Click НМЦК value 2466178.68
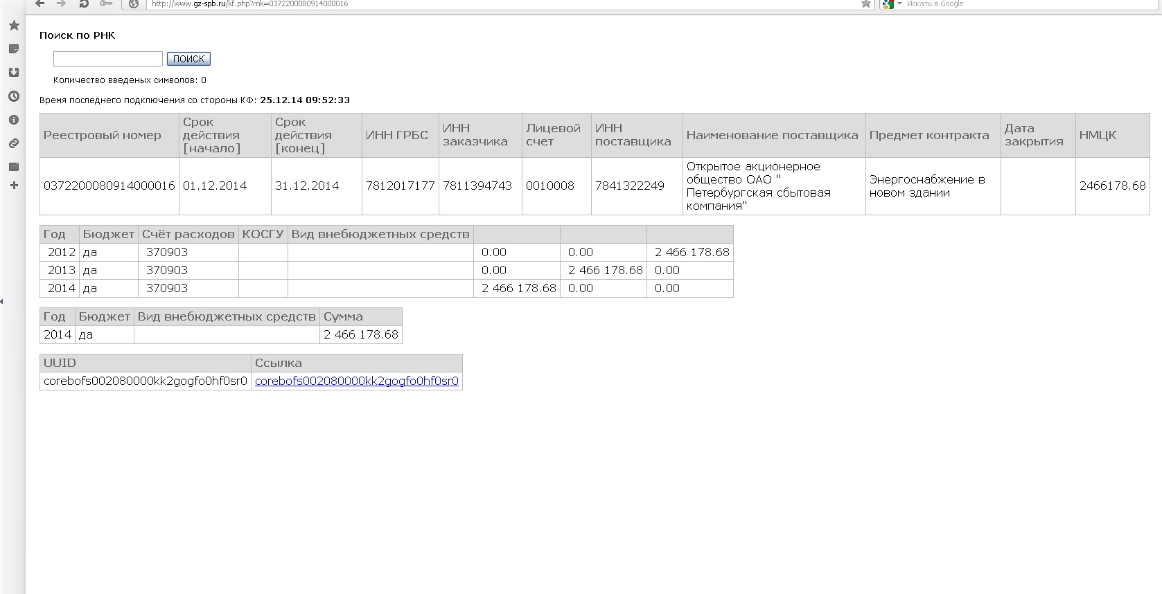Screen dimensions: 1162x594 click(1113, 186)
